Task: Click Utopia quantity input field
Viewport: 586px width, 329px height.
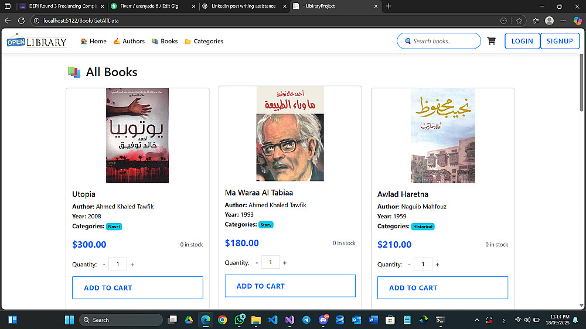Action: point(118,264)
